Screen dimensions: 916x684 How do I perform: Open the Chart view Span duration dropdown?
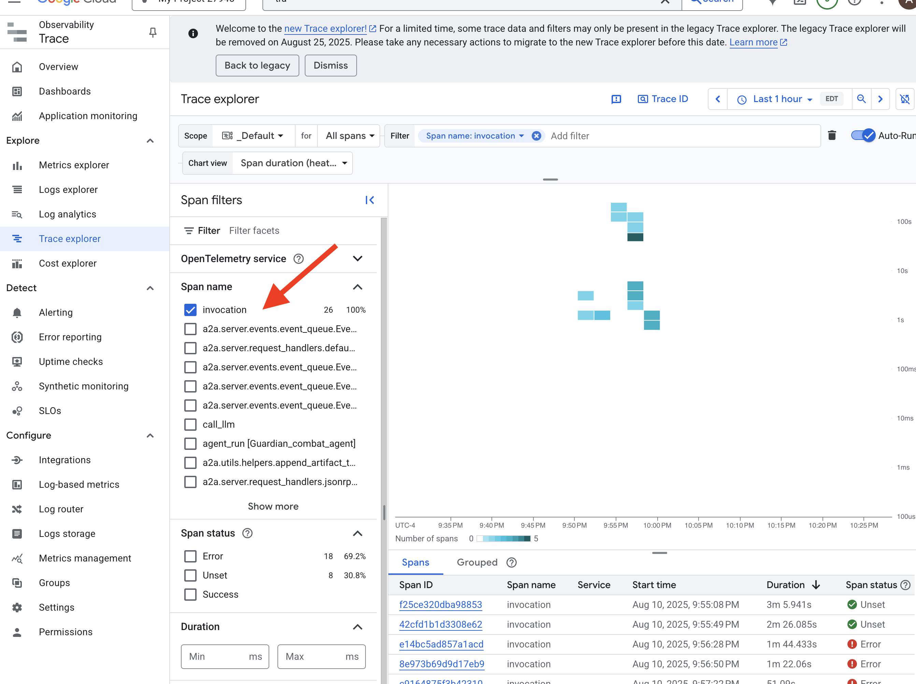click(293, 163)
